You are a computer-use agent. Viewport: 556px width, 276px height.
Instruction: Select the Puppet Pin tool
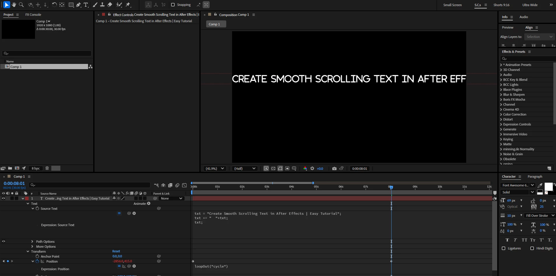pyautogui.click(x=128, y=5)
